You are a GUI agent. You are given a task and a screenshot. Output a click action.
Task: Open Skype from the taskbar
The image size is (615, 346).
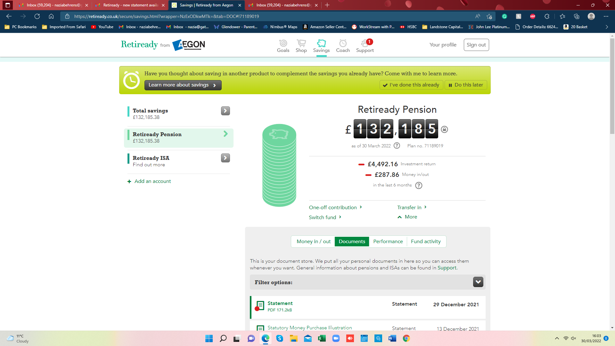click(x=279, y=338)
